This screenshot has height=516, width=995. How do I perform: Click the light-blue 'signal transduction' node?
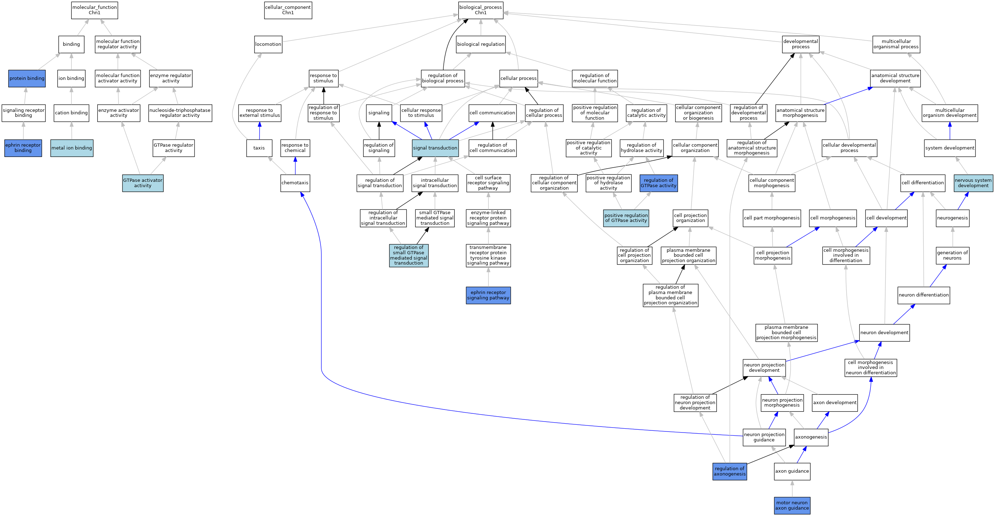tap(435, 148)
